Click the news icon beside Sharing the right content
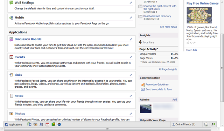224x131 pixels. pos(140,6)
